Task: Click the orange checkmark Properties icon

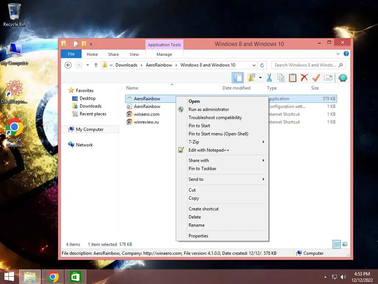Action: [x=316, y=78]
